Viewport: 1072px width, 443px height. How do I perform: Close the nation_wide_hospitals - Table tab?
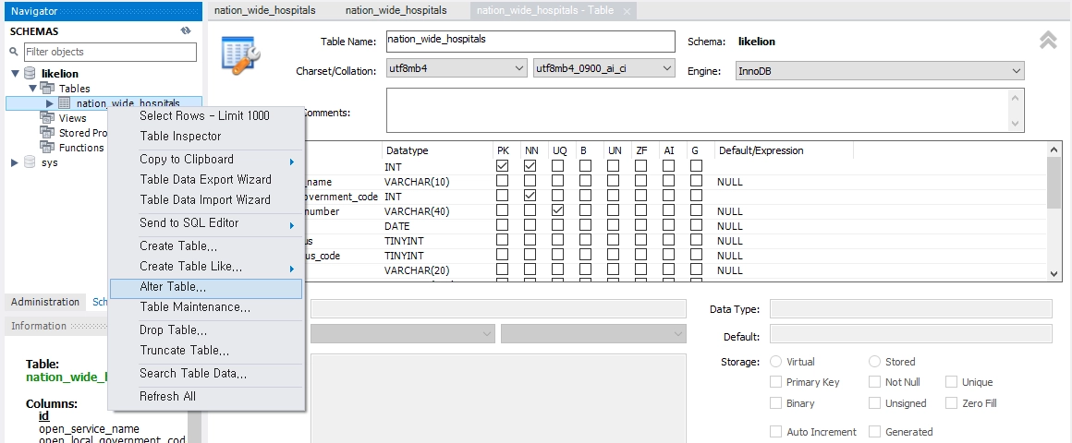627,11
